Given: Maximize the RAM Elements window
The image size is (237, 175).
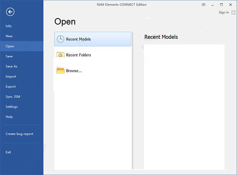Looking at the screenshot, I should (222, 5).
